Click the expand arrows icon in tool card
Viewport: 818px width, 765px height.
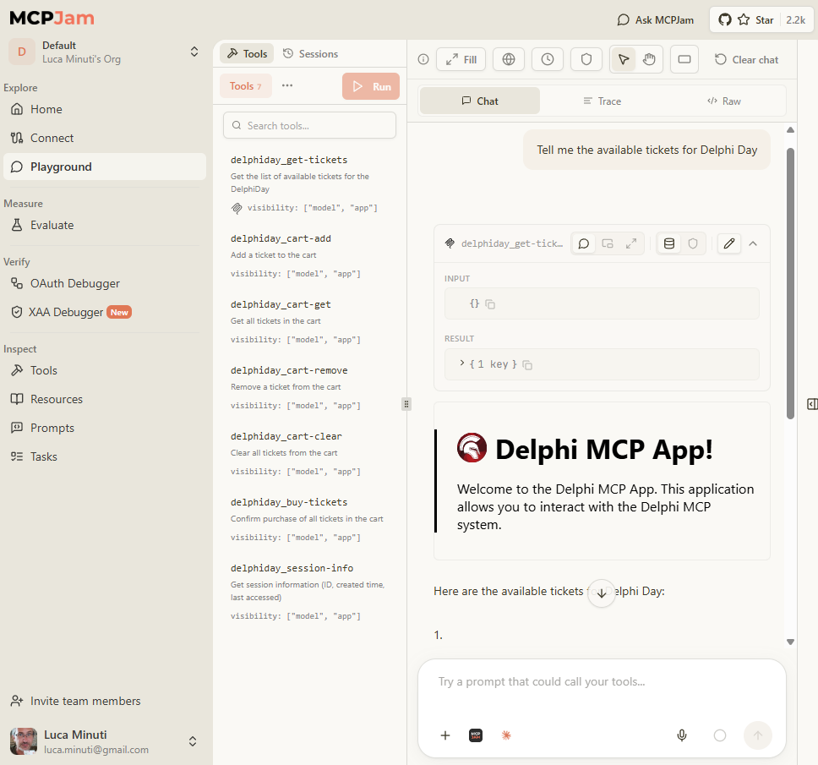(631, 243)
